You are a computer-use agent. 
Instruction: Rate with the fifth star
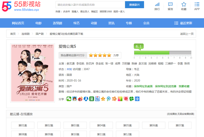[109, 55]
